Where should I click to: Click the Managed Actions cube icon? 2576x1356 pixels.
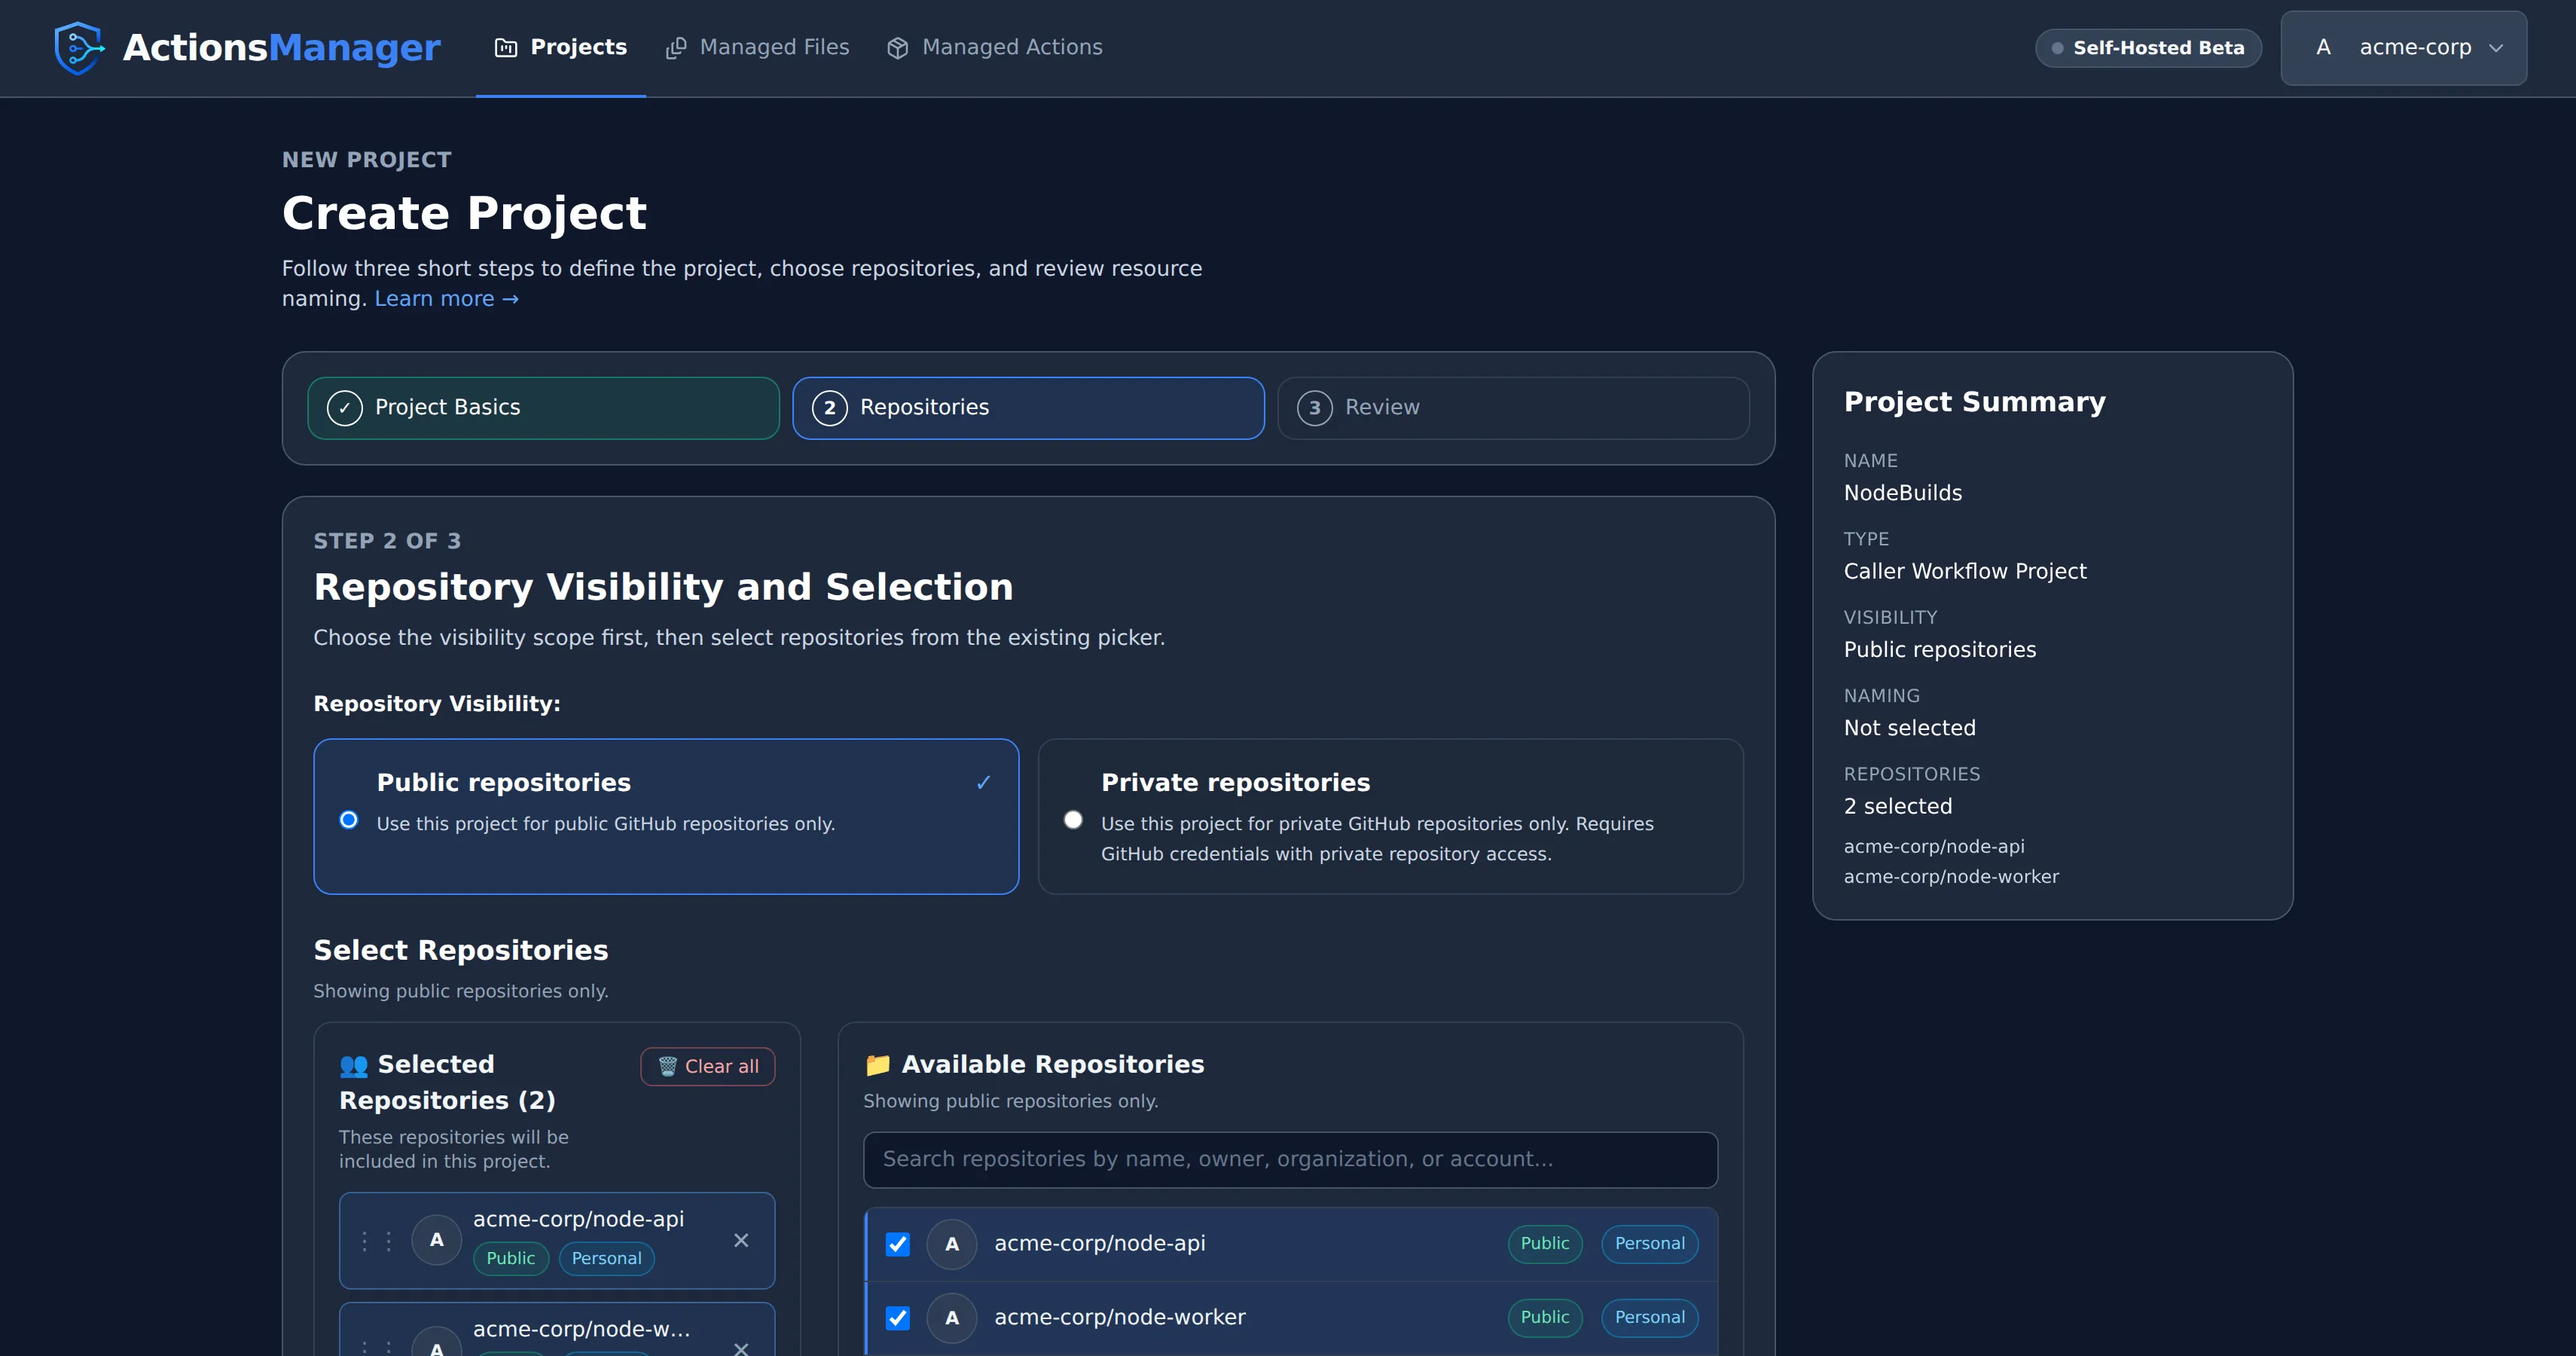pos(897,47)
